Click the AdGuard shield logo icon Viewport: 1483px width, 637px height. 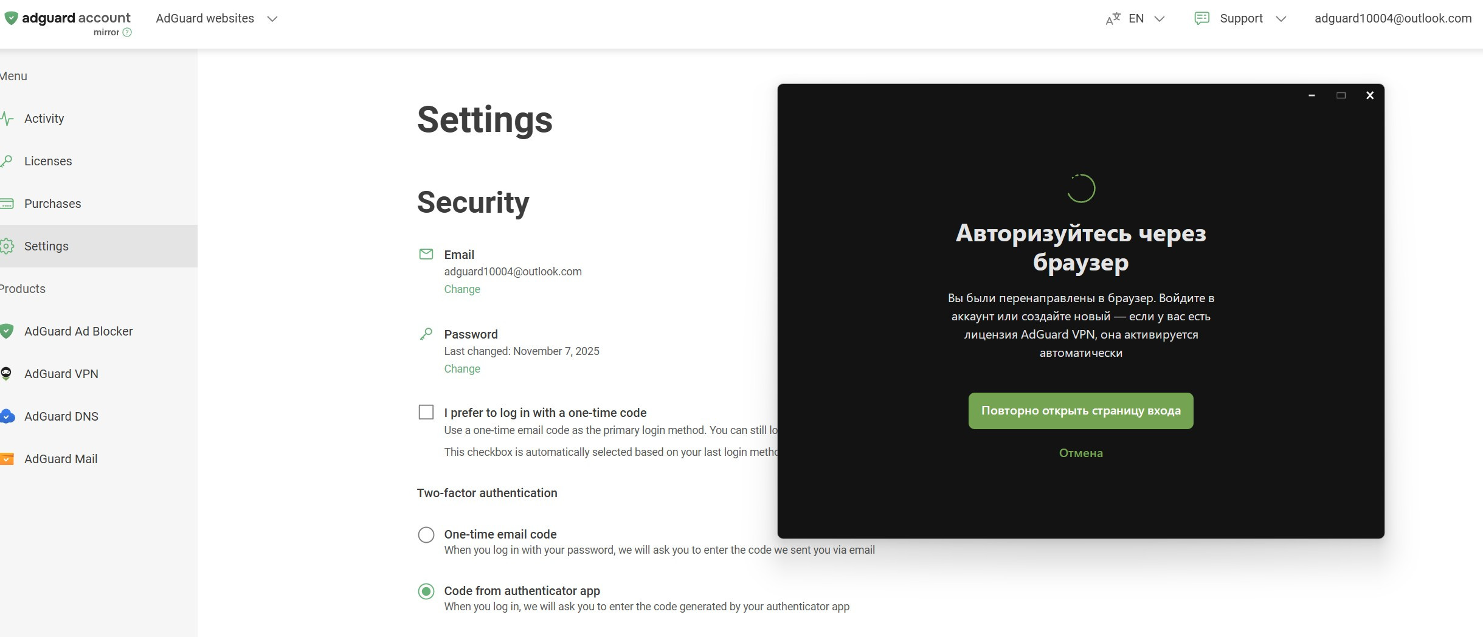point(11,18)
